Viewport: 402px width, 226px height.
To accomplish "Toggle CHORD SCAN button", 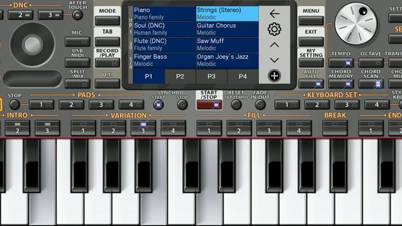I will tap(371, 83).
